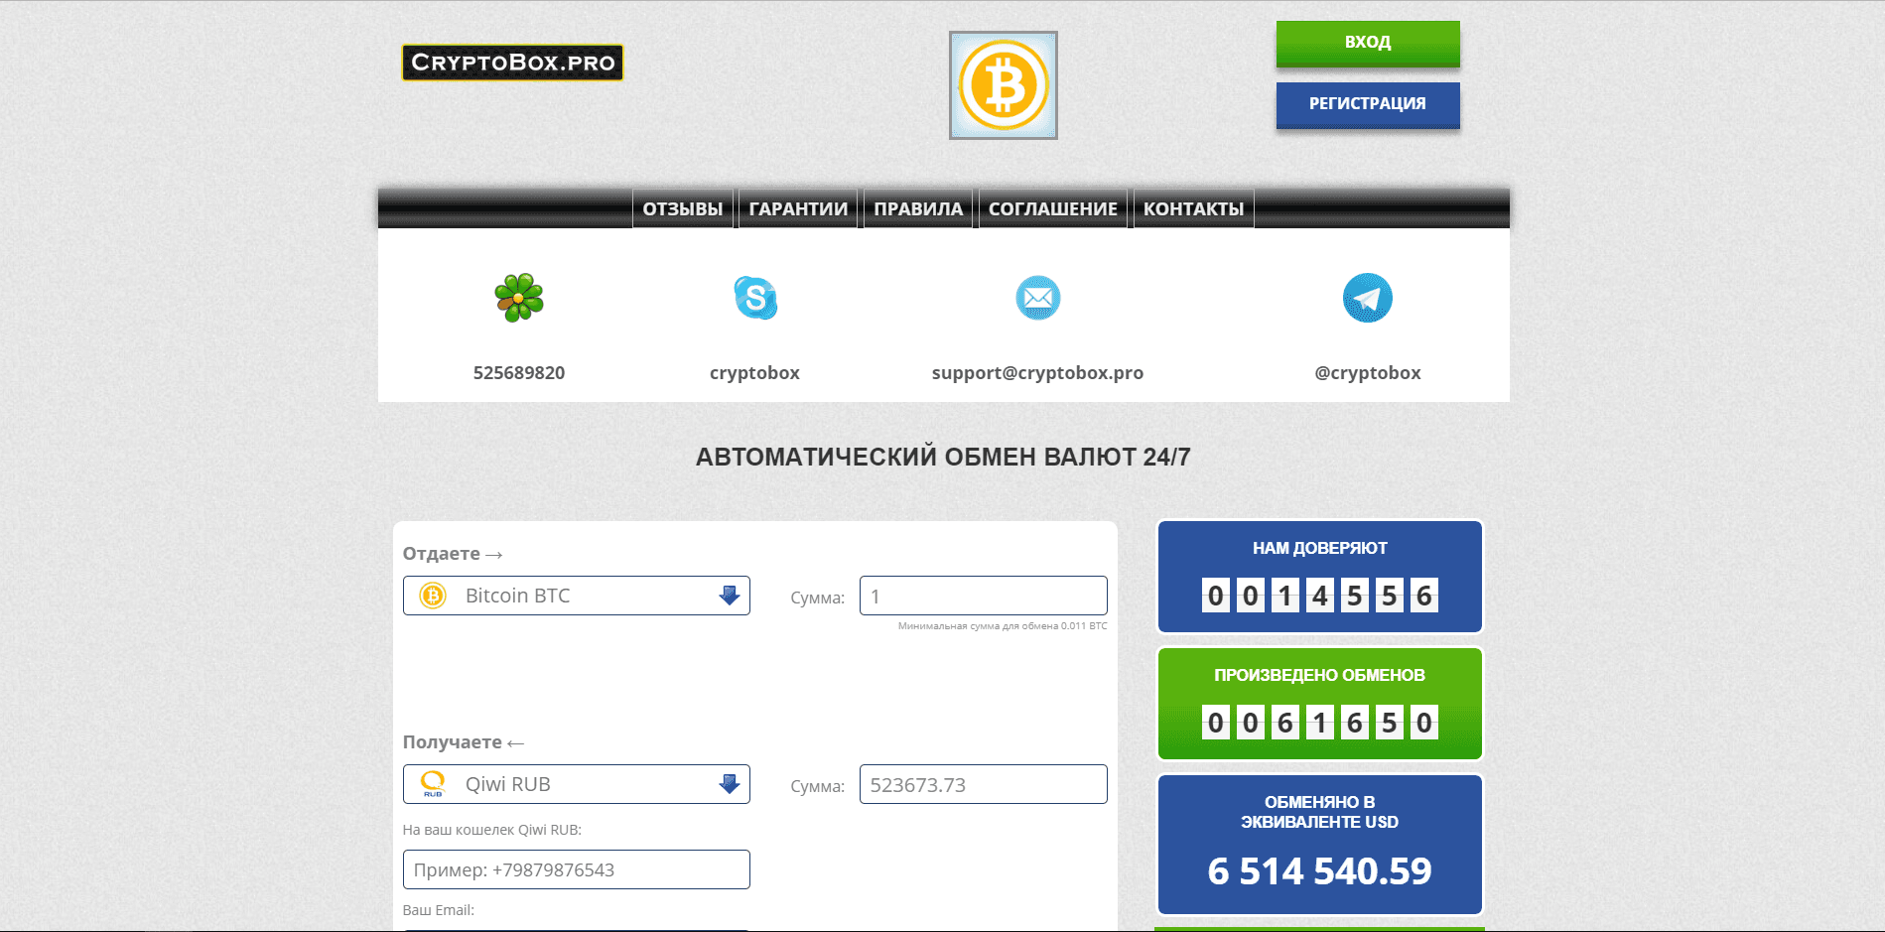Open the ОТЗЫВЫ menu item

[683, 208]
